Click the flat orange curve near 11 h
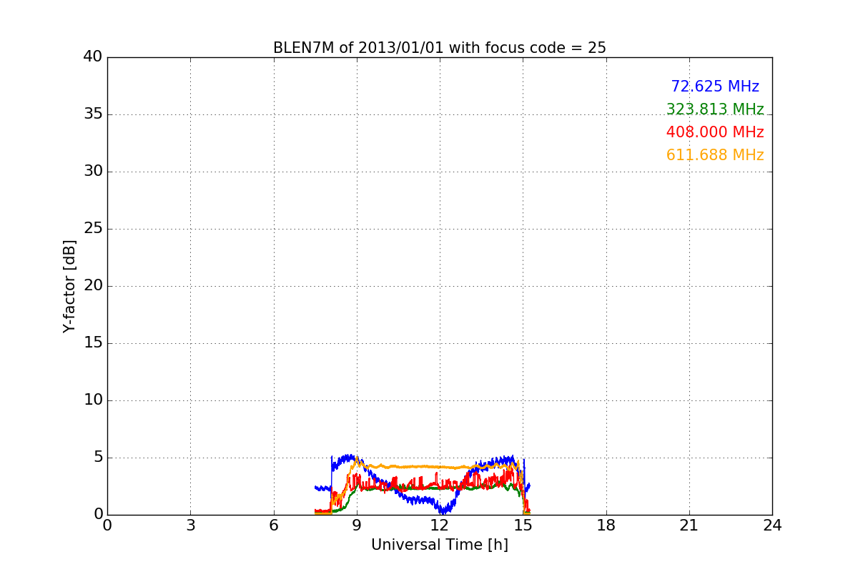The width and height of the screenshot is (858, 572). 412,467
